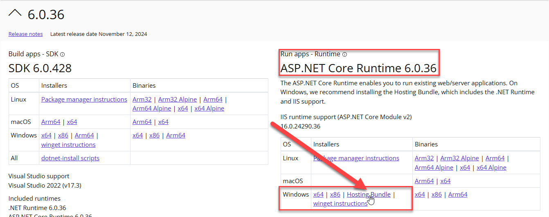Click the Runtime info icon
This screenshot has height=217, width=549.
pos(344,54)
